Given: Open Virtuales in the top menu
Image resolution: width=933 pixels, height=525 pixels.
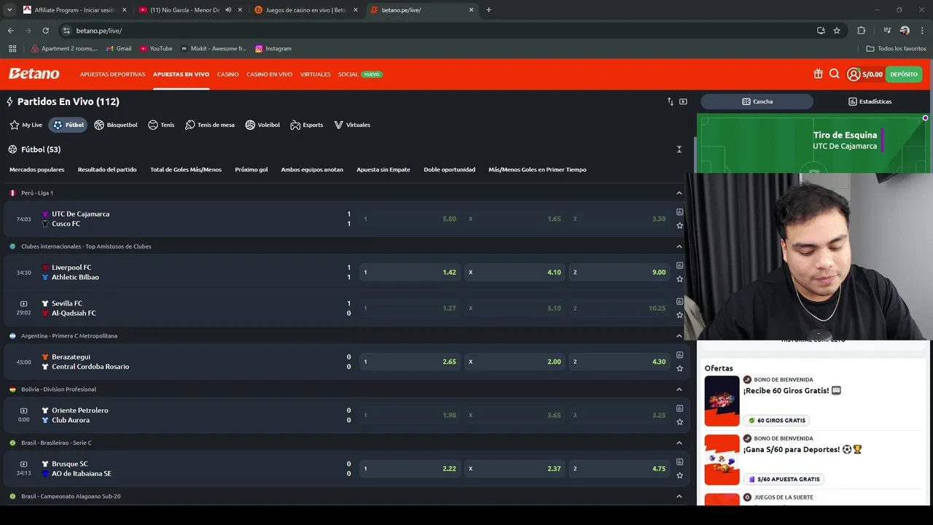Looking at the screenshot, I should (x=315, y=74).
